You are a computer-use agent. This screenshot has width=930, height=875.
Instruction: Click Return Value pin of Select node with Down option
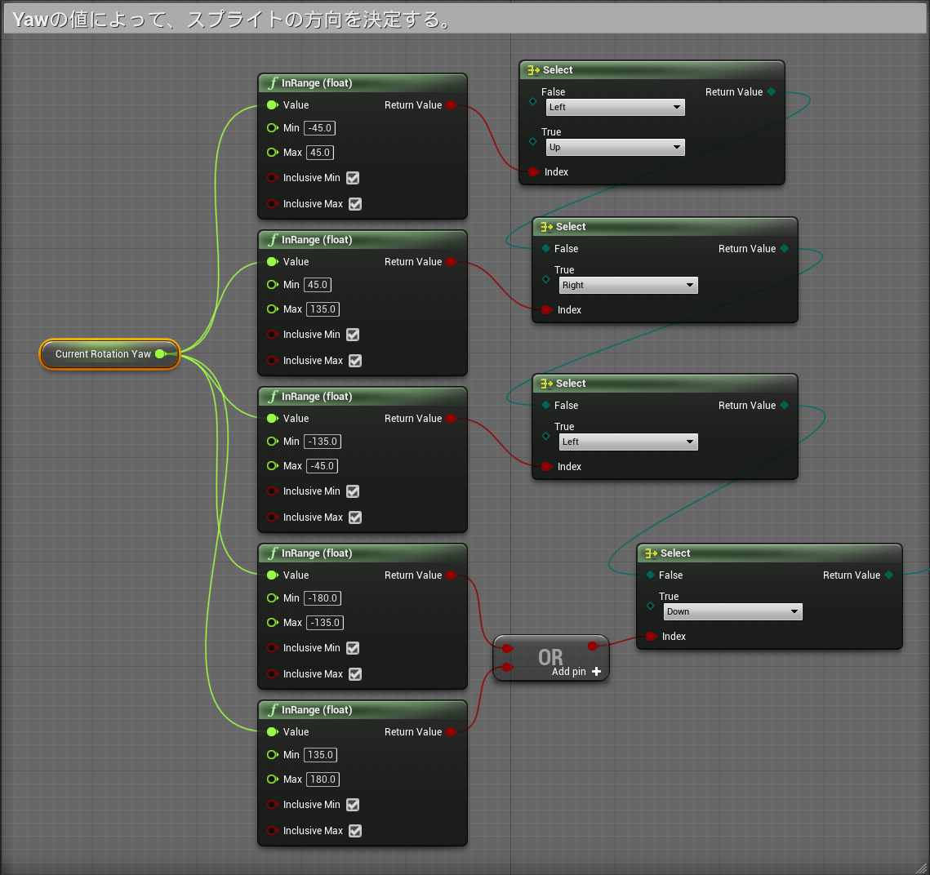tap(888, 575)
